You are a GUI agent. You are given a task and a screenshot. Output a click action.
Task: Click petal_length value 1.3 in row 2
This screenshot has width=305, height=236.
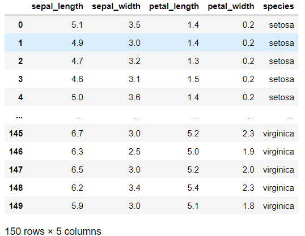tap(193, 61)
